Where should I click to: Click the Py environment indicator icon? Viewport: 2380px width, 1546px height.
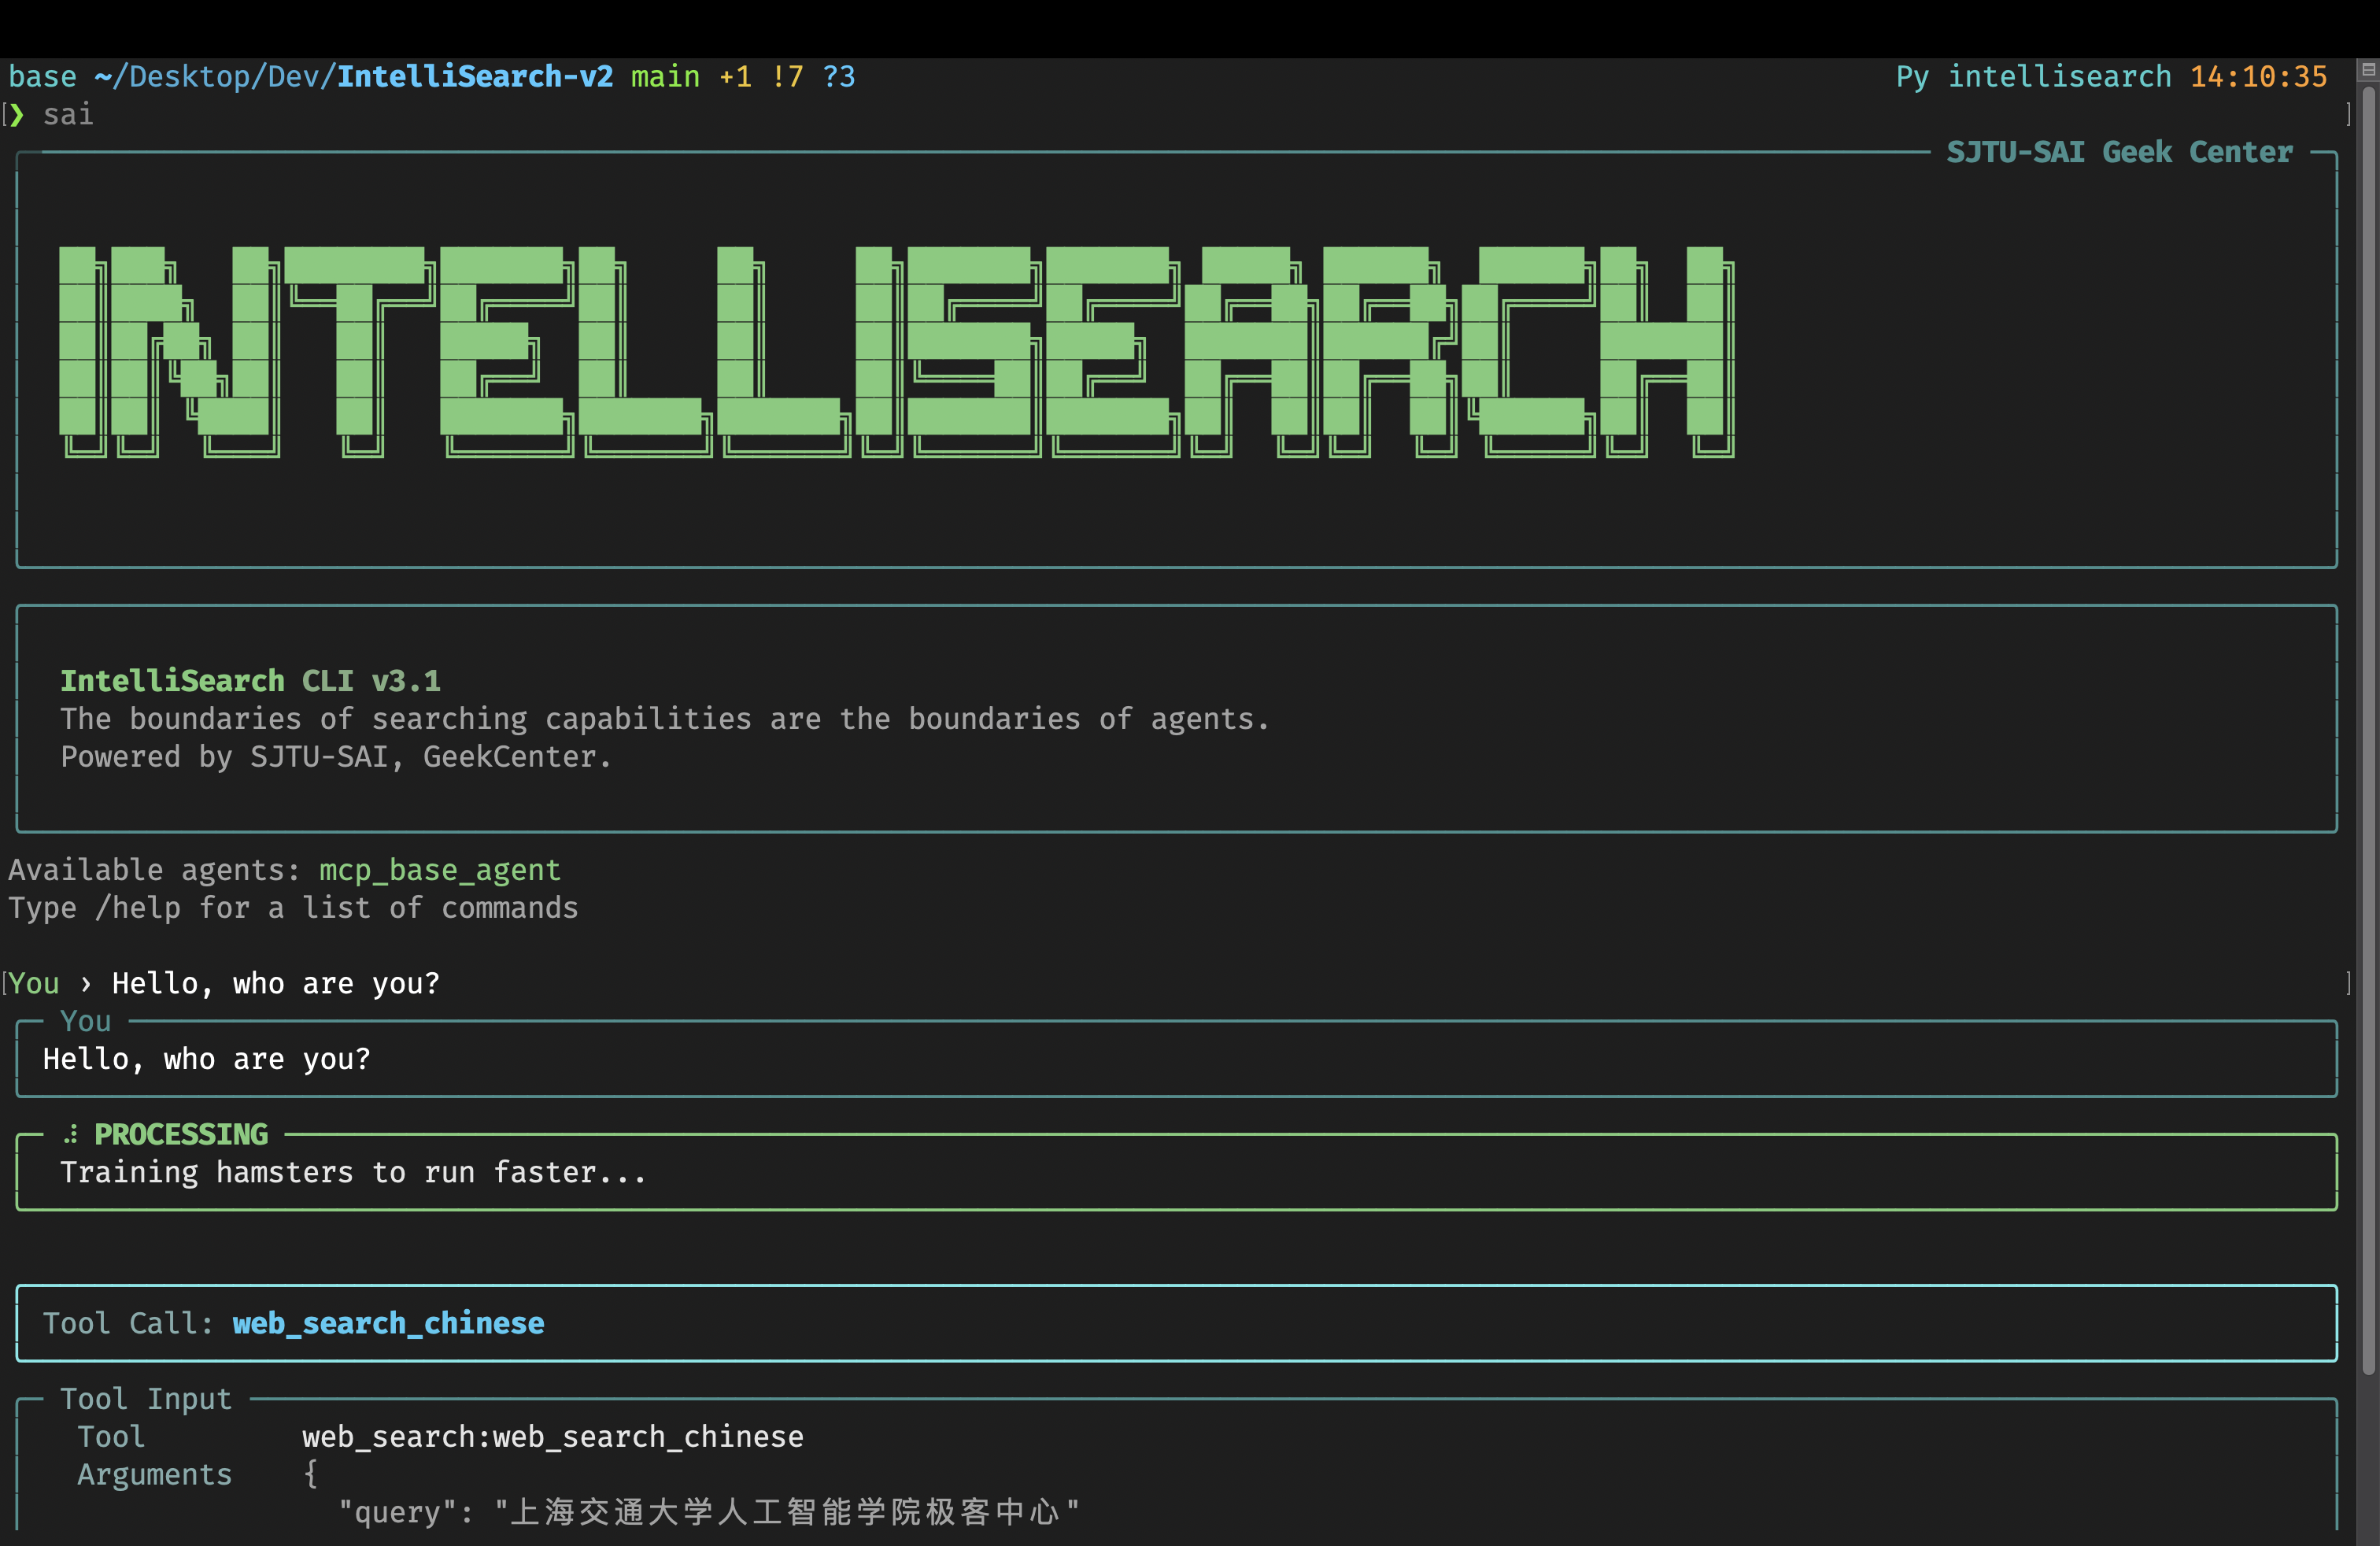point(1910,75)
